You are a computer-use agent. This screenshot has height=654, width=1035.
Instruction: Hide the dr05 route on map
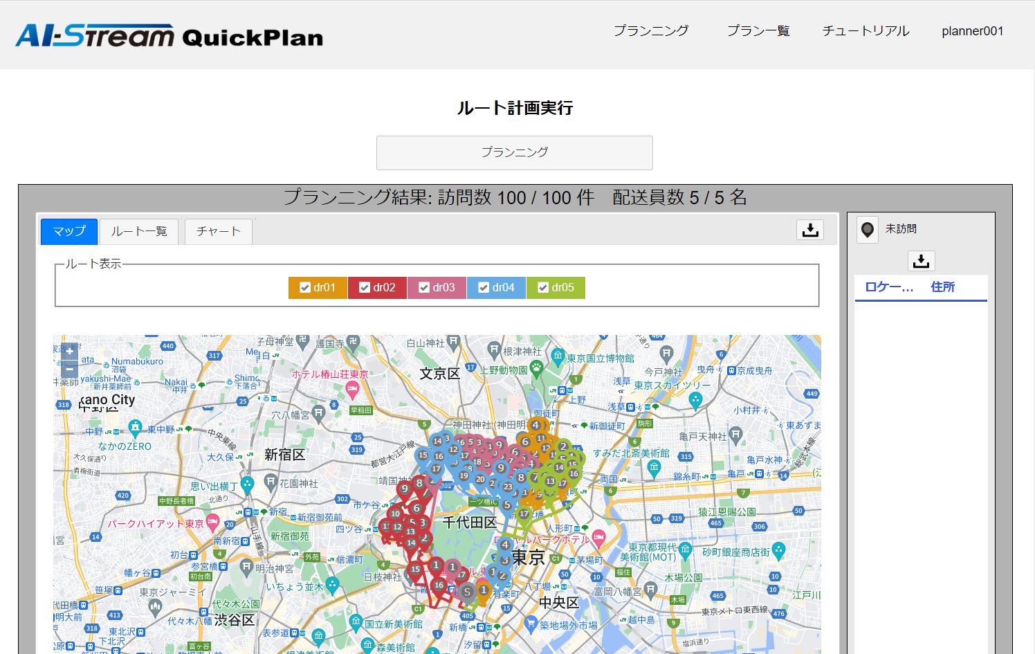543,288
